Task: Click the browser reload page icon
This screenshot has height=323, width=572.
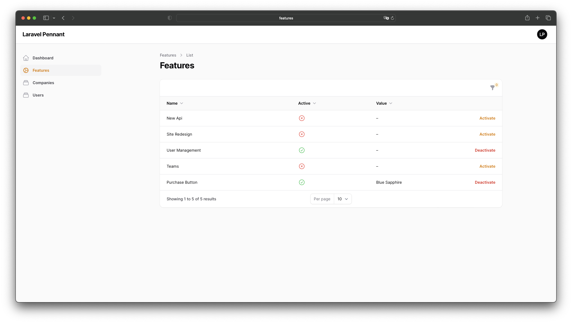Action: pos(392,18)
